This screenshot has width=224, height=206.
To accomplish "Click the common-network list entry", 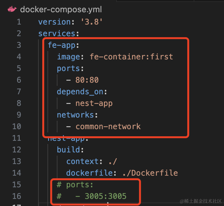I will tap(108, 126).
